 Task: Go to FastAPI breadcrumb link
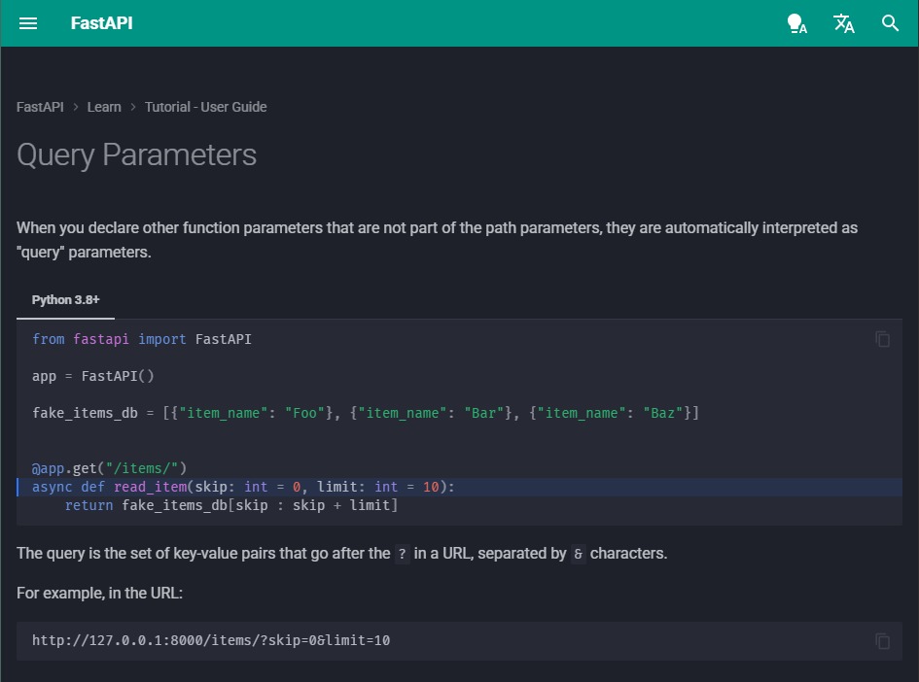coord(40,107)
